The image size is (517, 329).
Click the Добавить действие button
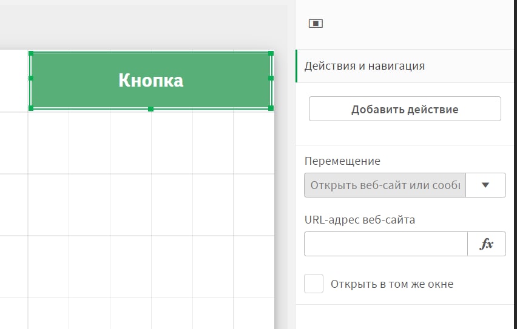point(405,109)
